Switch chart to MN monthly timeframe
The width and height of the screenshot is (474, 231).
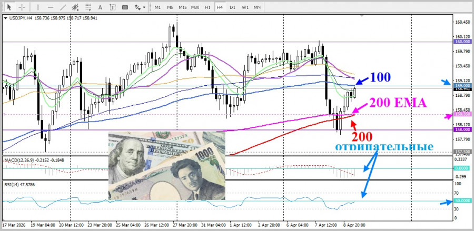click(x=257, y=7)
